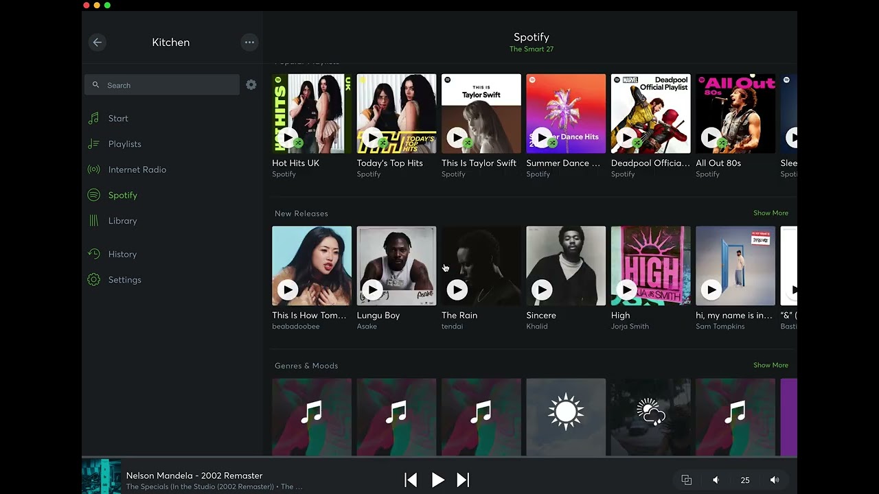
Task: Shuffle This Is Taylor Swift playlist
Action: click(x=468, y=143)
